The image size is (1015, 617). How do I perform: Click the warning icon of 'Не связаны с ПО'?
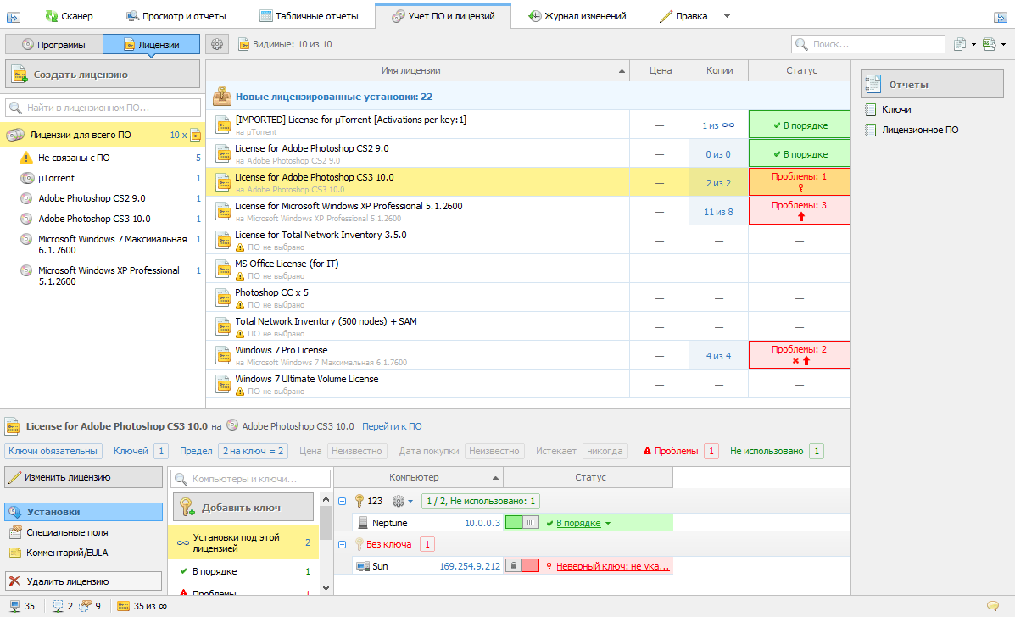tap(26, 157)
